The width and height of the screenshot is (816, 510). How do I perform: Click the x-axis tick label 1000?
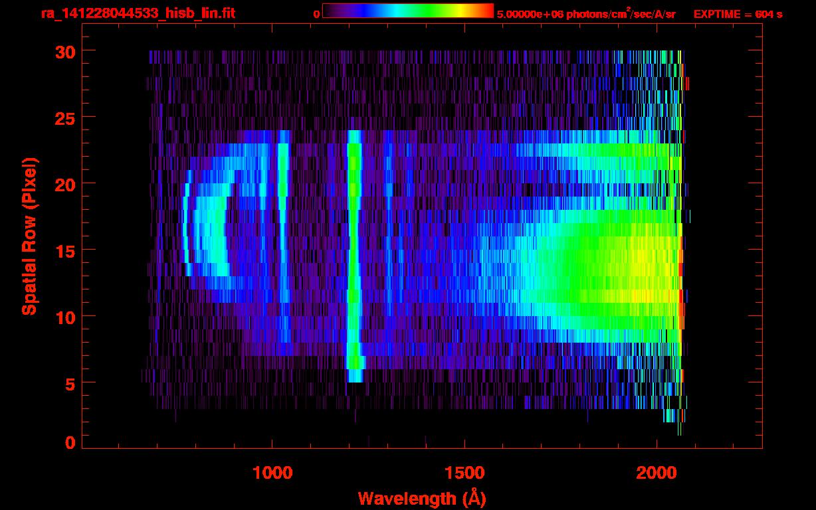pos(272,472)
